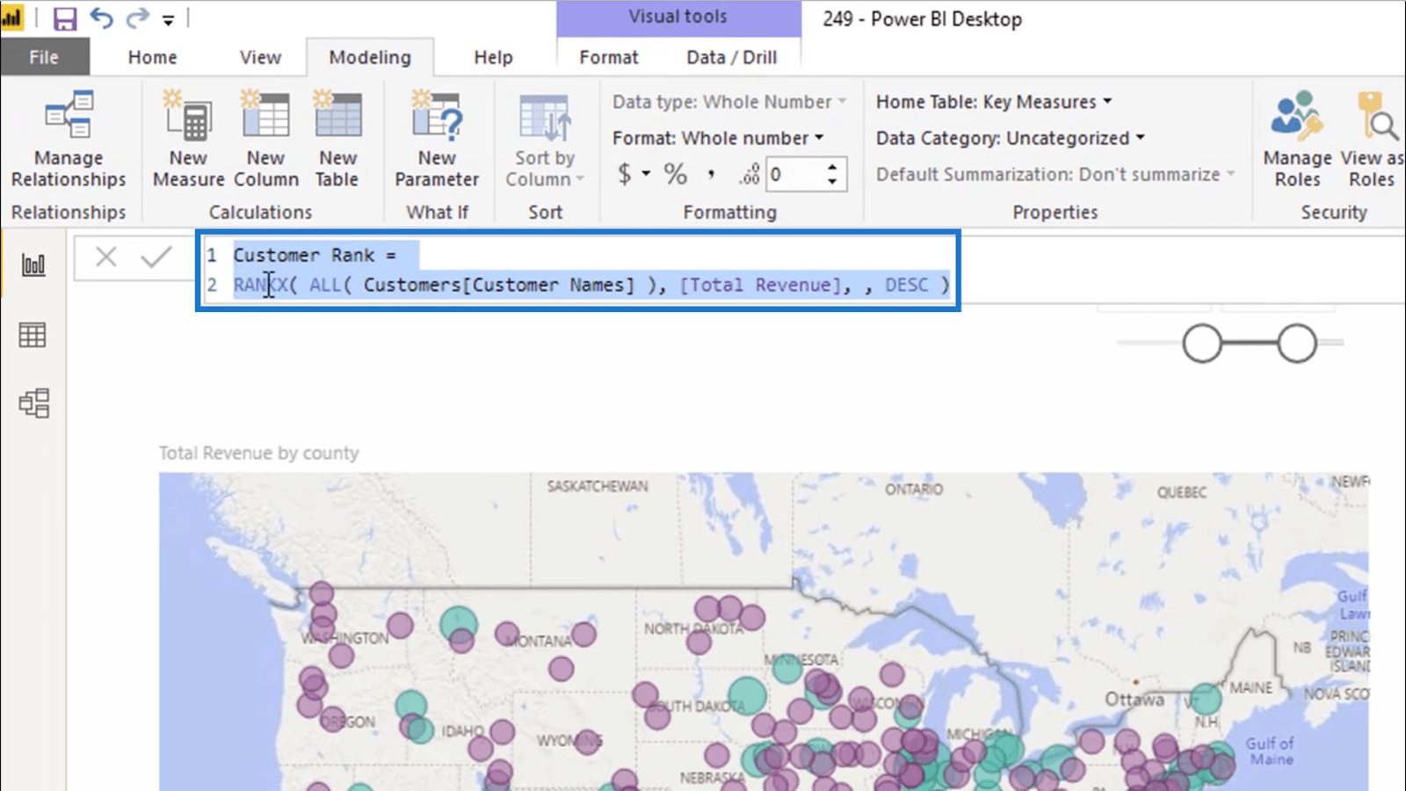
Task: Click the Customer Rank measure name text
Action: [x=304, y=255]
